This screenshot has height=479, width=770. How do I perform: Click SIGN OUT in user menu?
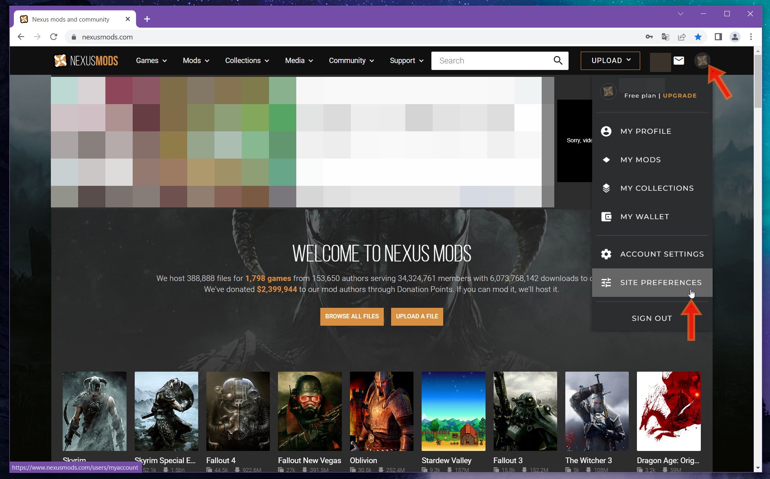point(652,318)
